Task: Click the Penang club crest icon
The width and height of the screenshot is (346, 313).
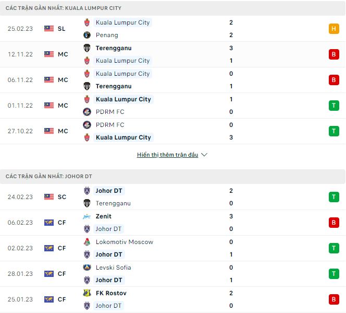Action: [87, 35]
